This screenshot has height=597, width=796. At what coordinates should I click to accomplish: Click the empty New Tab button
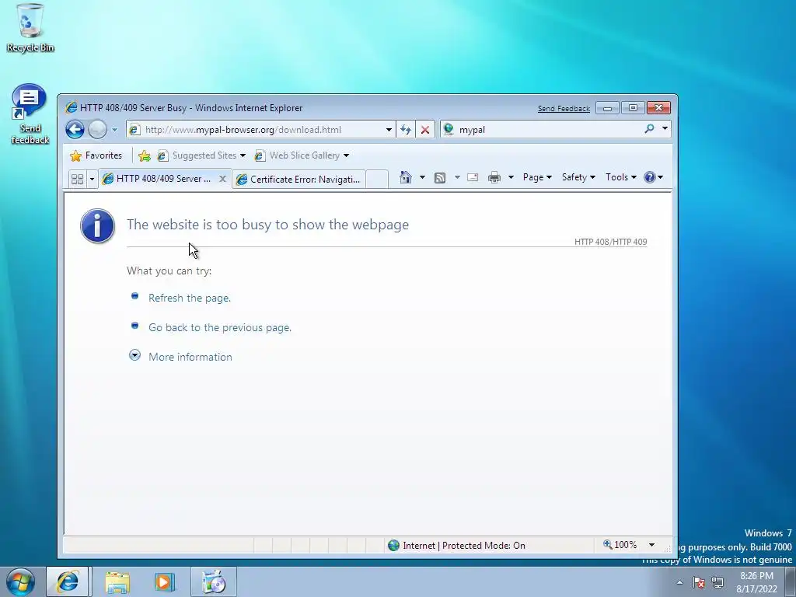pos(377,180)
